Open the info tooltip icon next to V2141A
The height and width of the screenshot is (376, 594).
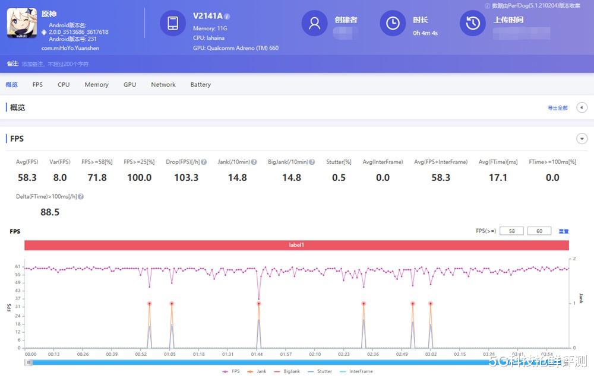pyautogui.click(x=228, y=17)
